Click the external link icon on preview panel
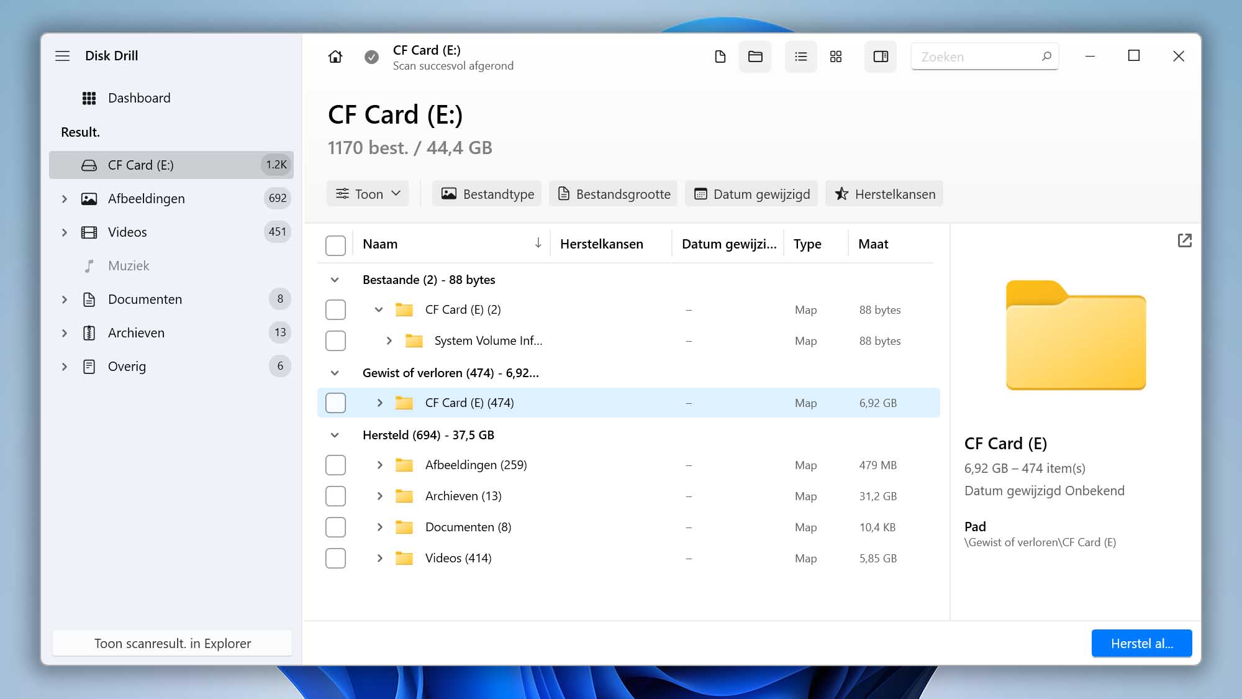 point(1184,240)
